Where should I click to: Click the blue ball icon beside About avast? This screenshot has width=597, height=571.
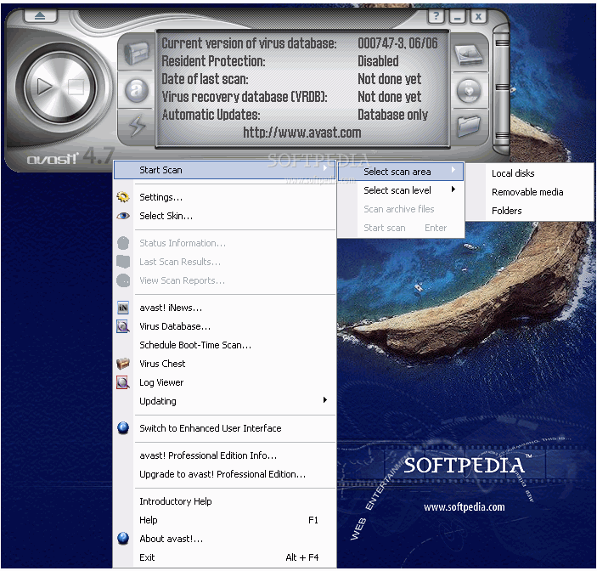coord(123,538)
